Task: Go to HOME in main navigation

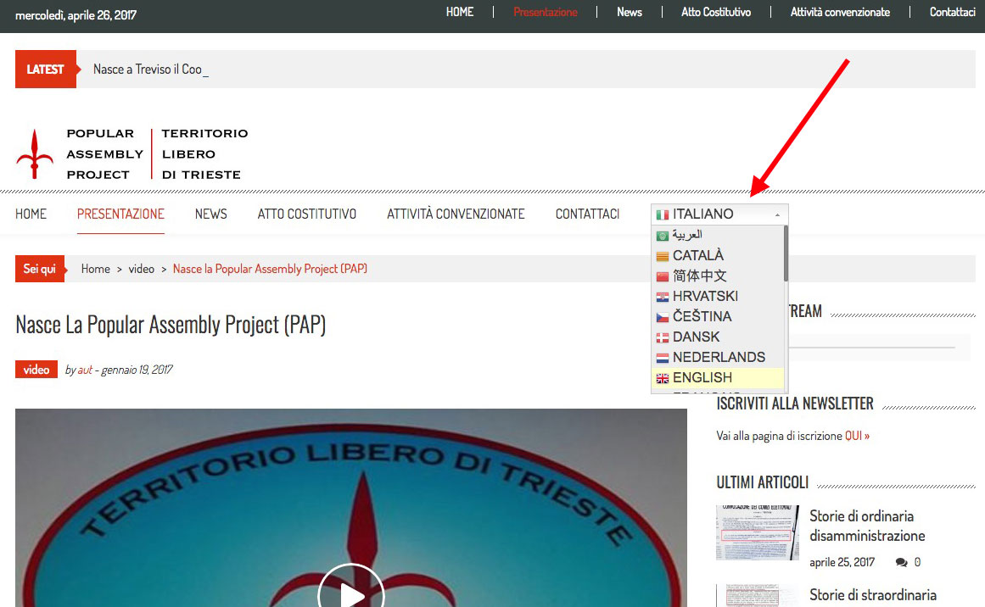Action: click(31, 214)
